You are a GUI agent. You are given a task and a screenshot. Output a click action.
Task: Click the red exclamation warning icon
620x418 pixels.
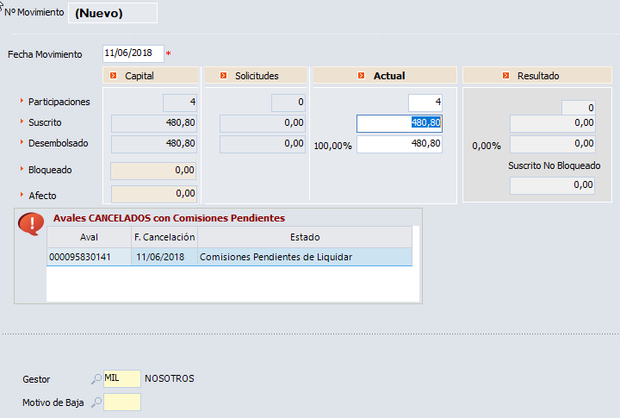31,224
